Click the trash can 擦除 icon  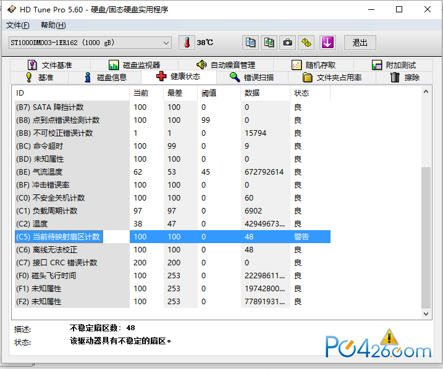[x=395, y=77]
